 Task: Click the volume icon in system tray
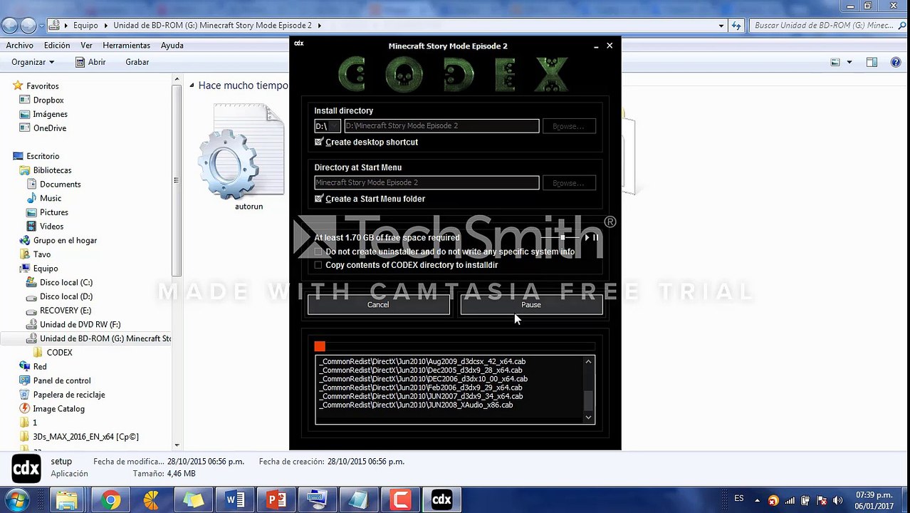[x=838, y=500]
